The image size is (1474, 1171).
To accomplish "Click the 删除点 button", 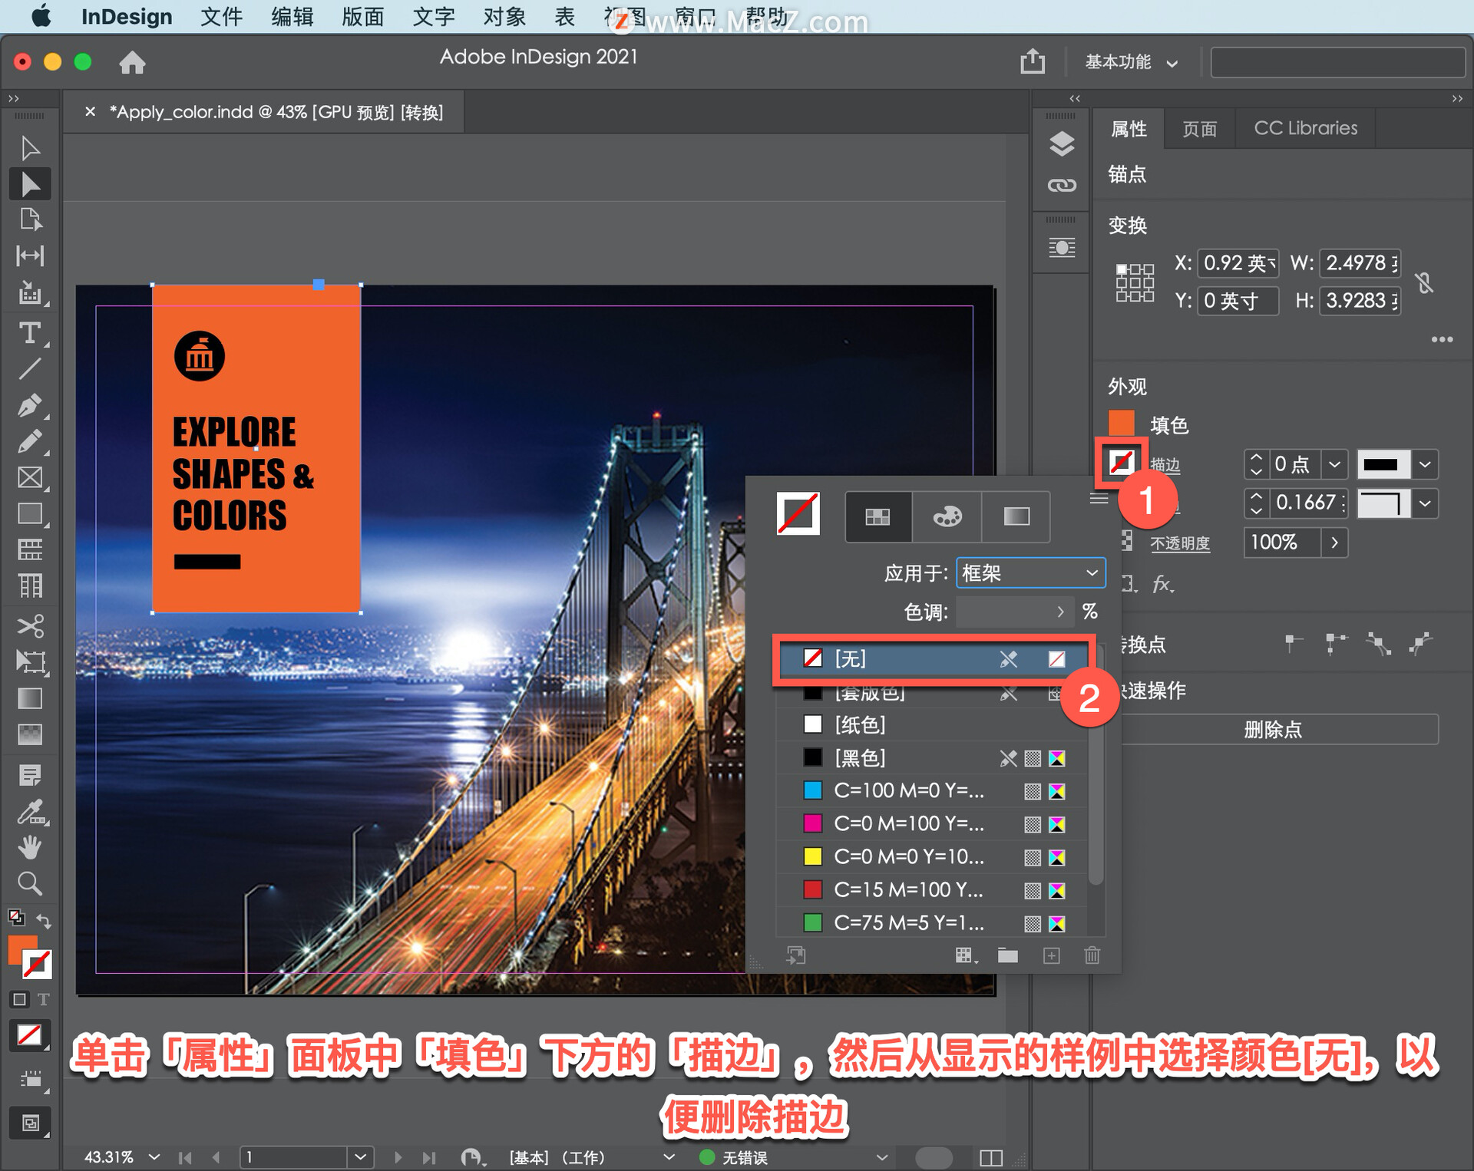I will click(x=1273, y=729).
